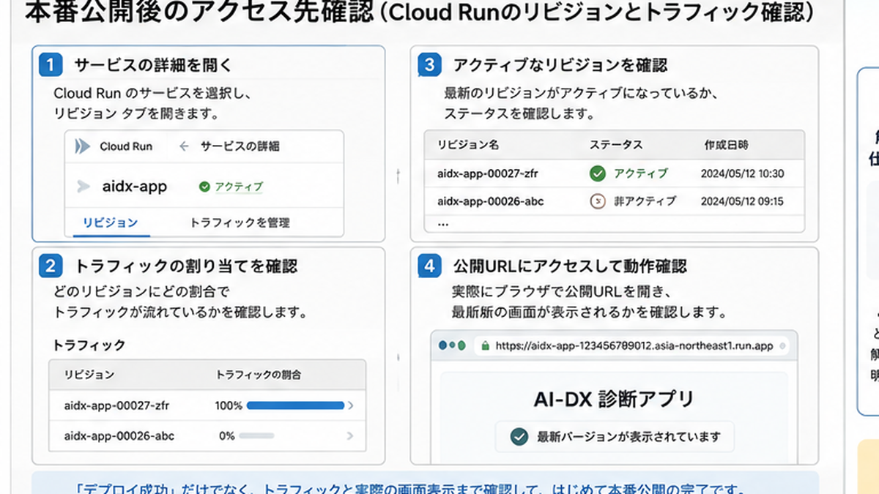
Task: Select aidx-app-00026-abc in the status table
Action: (490, 201)
